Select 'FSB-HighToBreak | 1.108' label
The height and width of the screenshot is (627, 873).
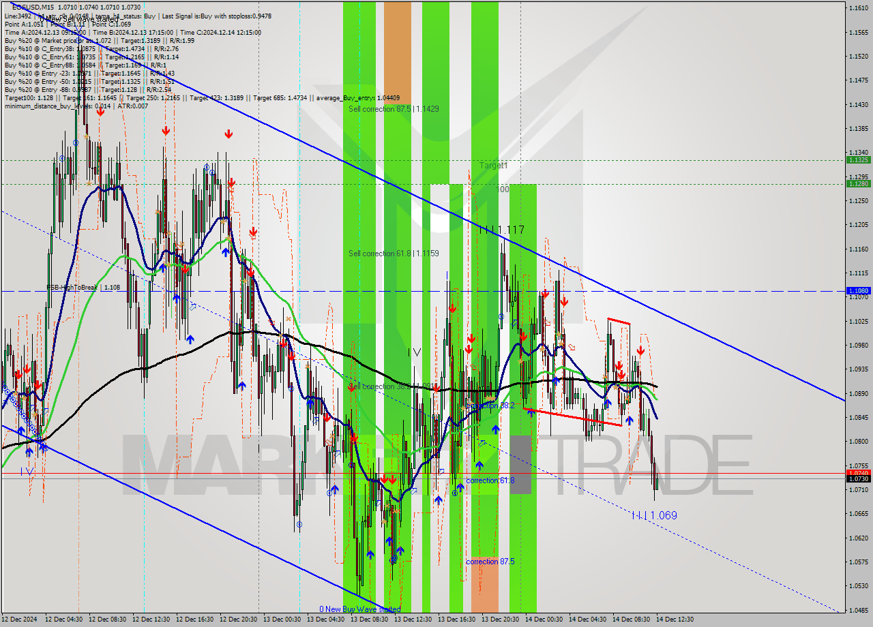(x=83, y=288)
